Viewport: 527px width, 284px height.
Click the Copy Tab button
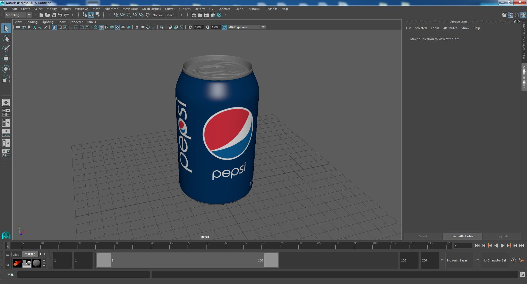[502, 236]
